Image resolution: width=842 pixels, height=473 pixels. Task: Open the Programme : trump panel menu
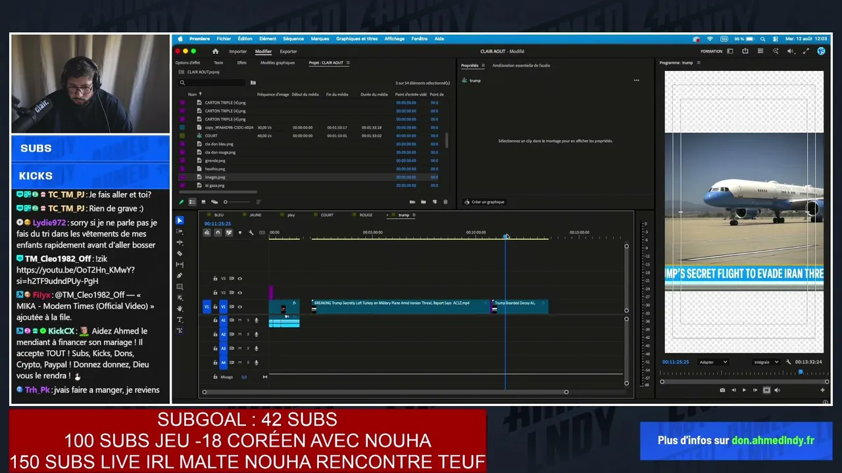point(699,63)
